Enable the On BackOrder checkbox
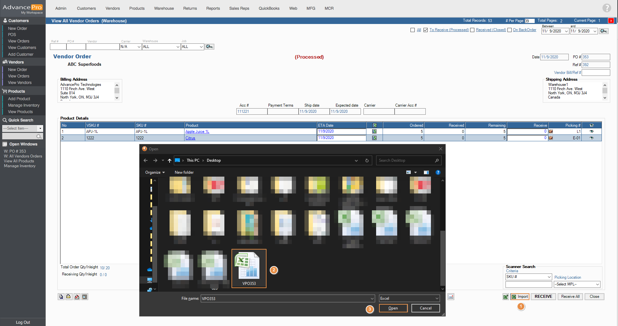Image resolution: width=618 pixels, height=326 pixels. pyautogui.click(x=509, y=30)
